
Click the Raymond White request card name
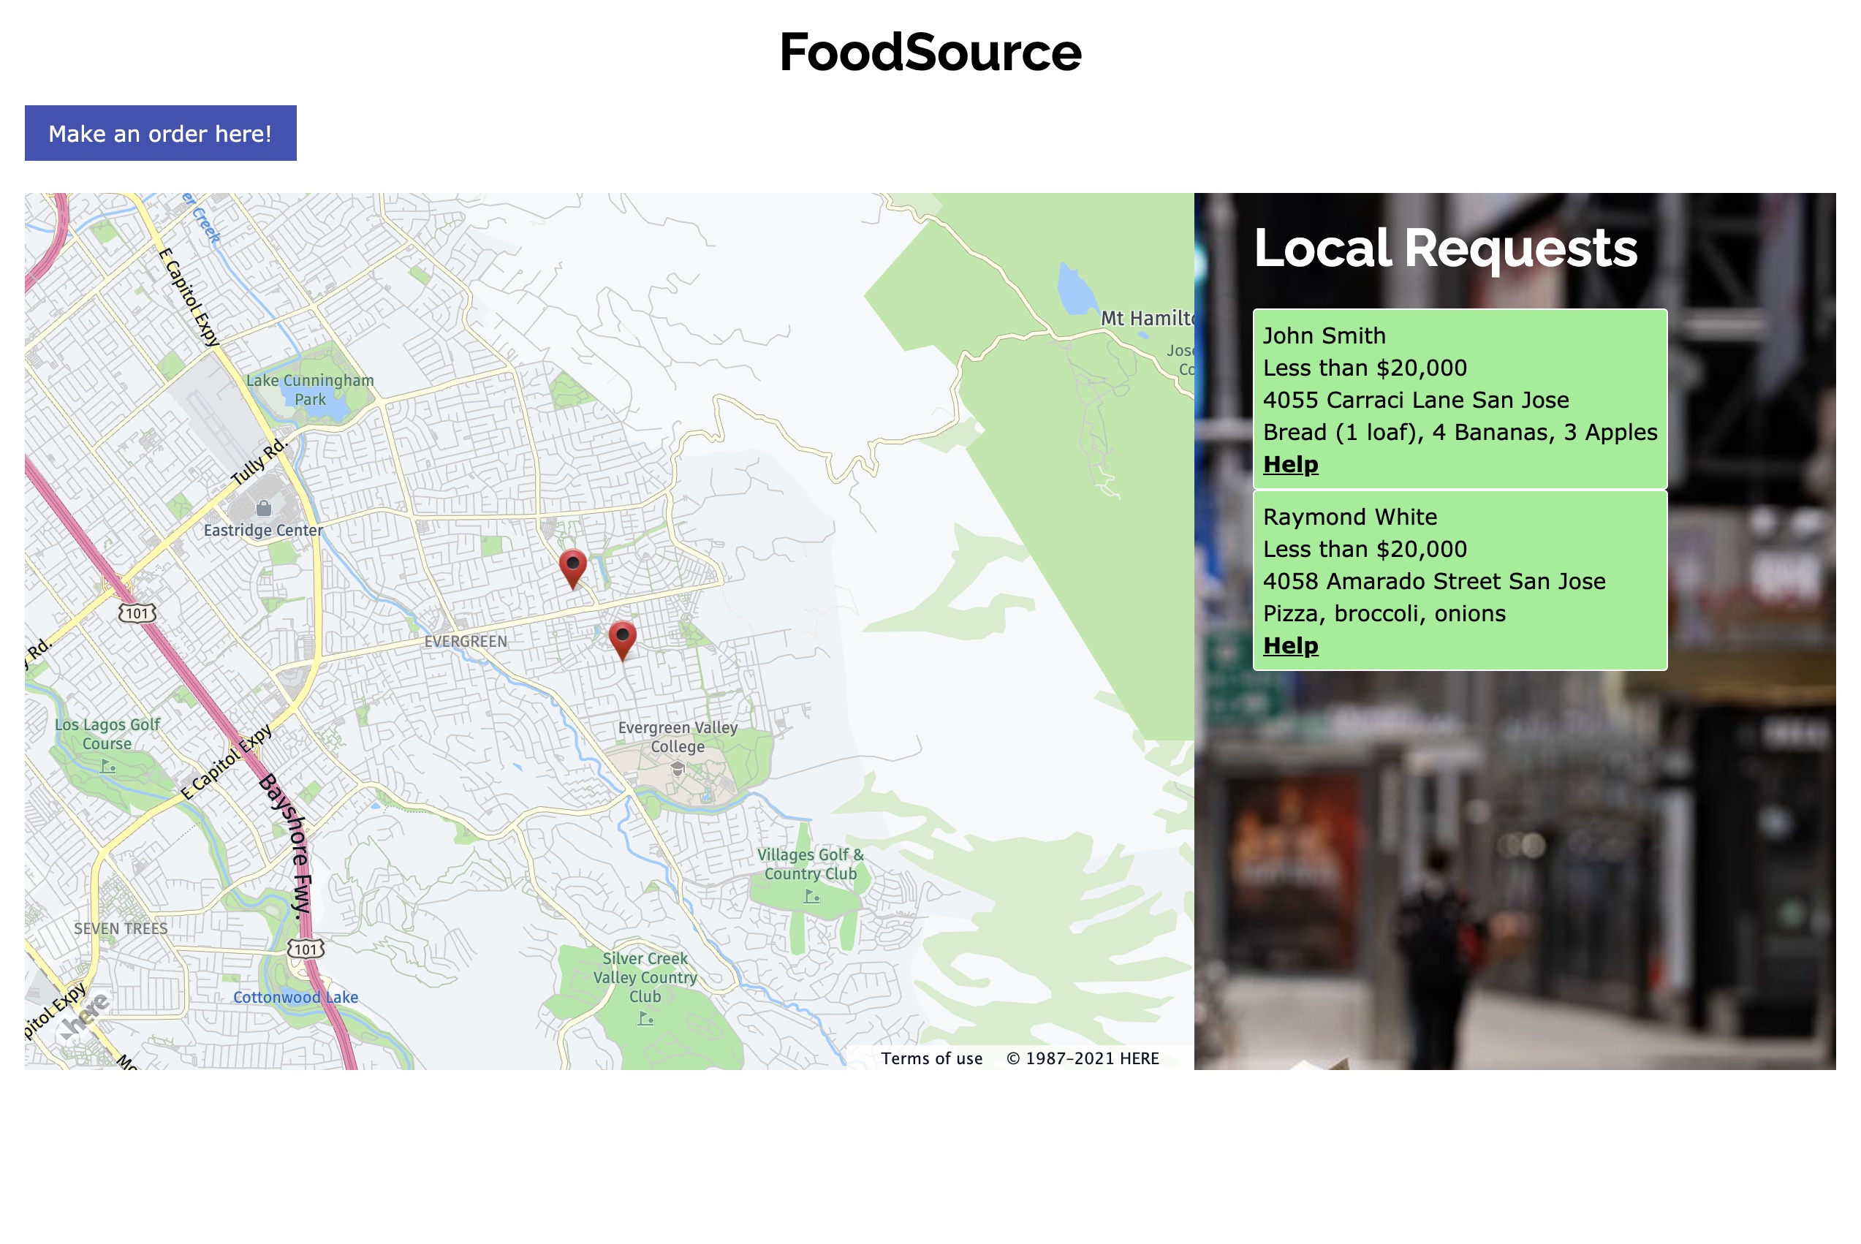tap(1349, 517)
